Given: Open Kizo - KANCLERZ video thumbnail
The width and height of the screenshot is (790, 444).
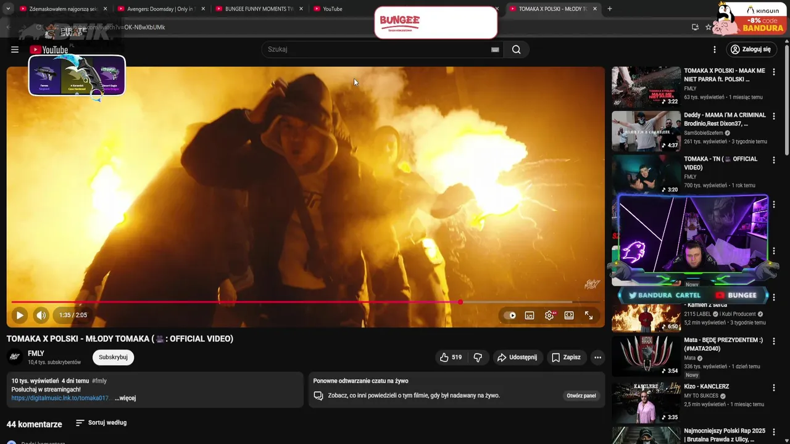Looking at the screenshot, I should point(646,403).
